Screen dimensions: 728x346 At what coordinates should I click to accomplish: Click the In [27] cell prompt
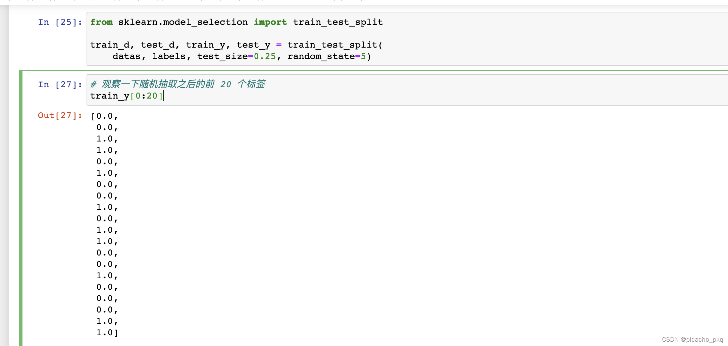pos(60,84)
